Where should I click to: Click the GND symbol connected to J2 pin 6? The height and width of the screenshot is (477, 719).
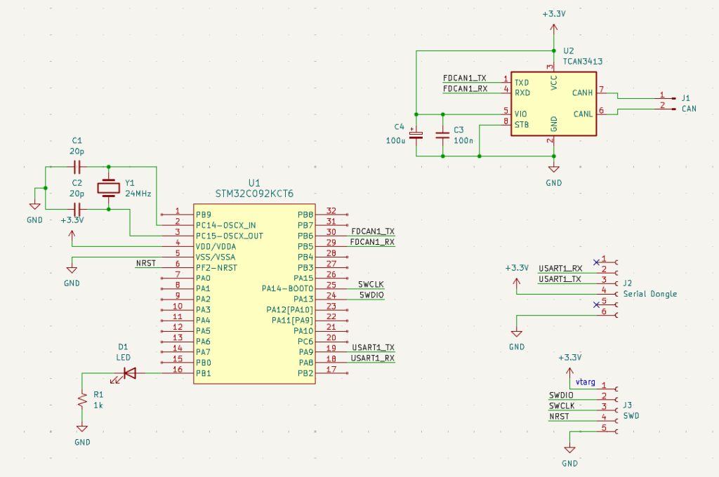(517, 333)
